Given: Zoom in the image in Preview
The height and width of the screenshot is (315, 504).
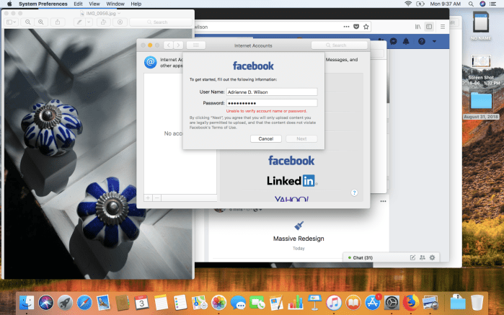Looking at the screenshot, I should [41, 22].
